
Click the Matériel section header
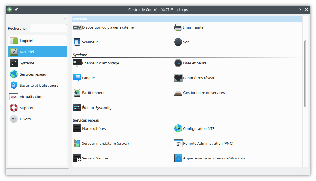click(187, 19)
